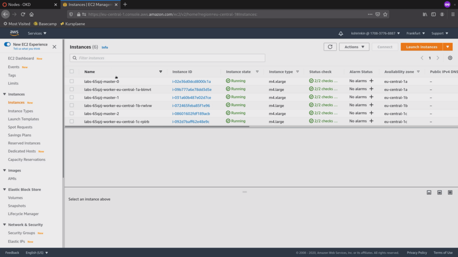Expand details panel to full height
Image resolution: width=458 pixels, height=257 pixels.
coord(450,192)
